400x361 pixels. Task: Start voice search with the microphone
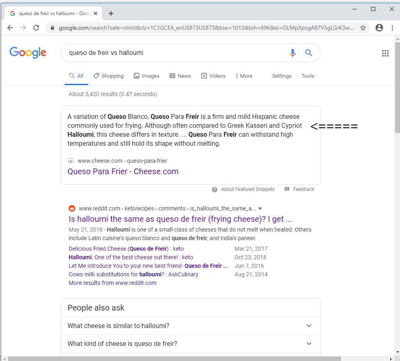293,53
